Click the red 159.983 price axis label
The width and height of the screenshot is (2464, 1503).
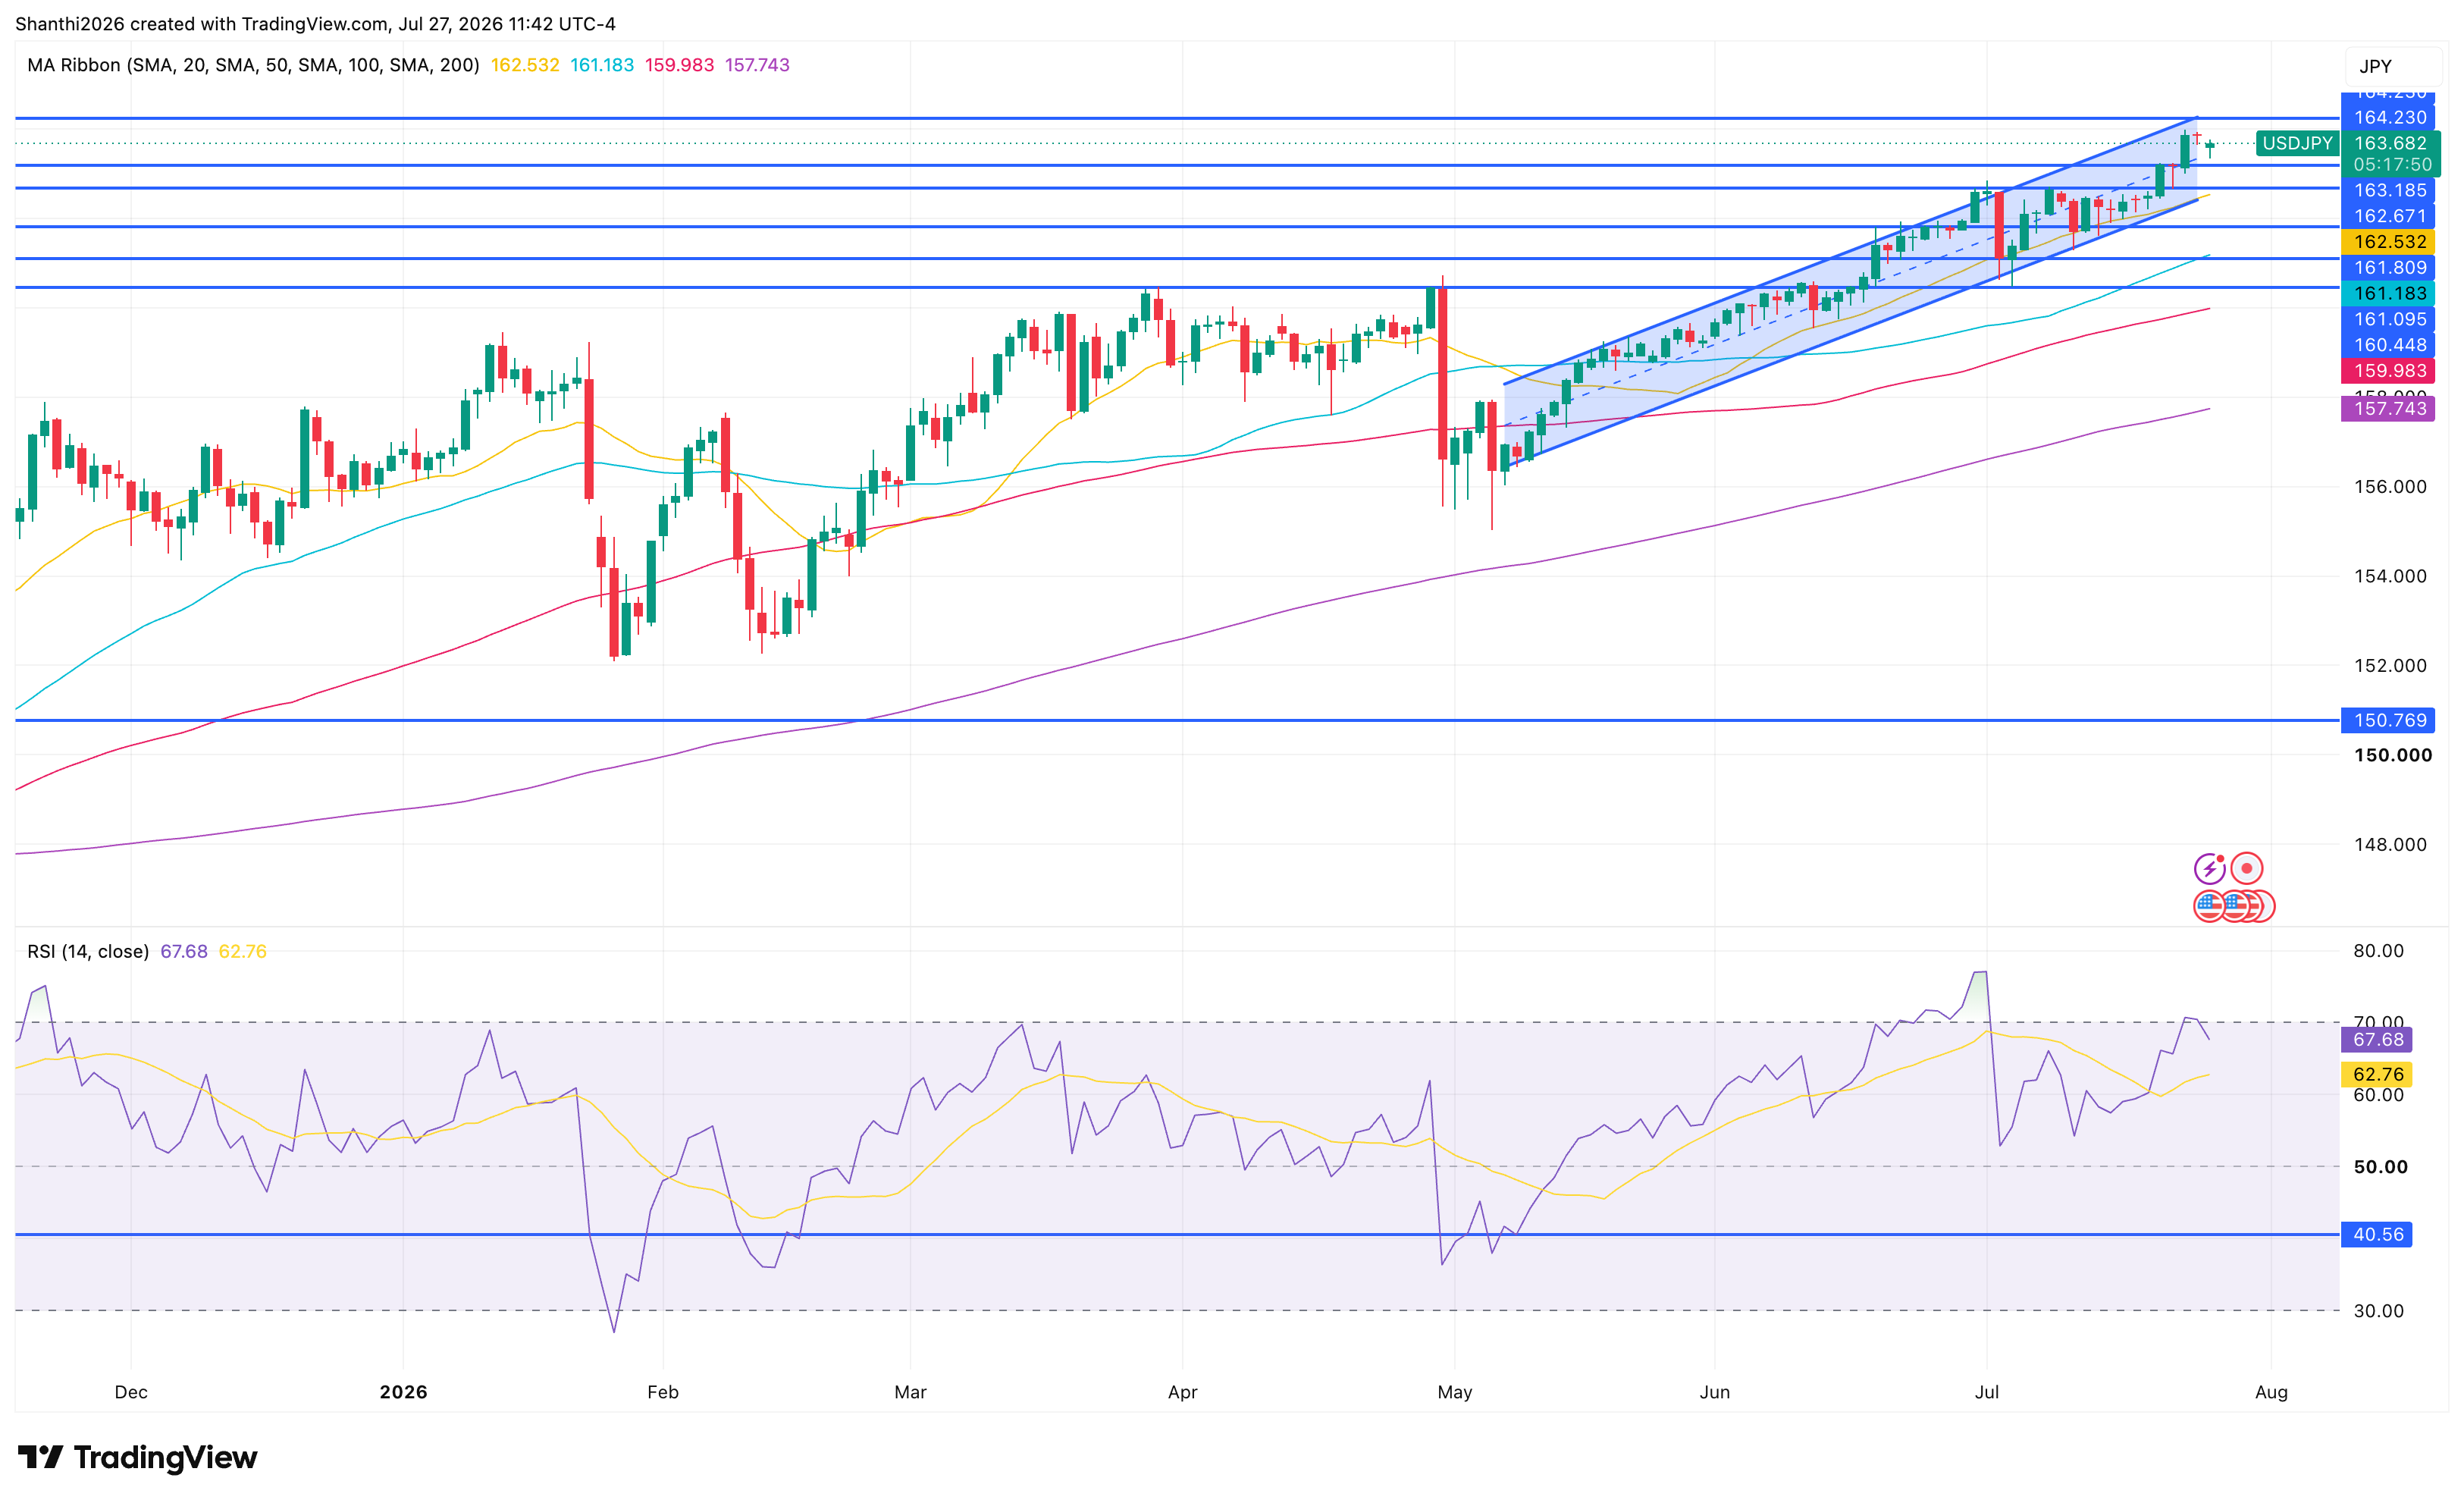click(2389, 371)
